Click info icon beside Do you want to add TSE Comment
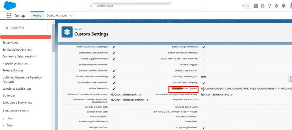Viewport: 292px width, 130px height. point(198,59)
